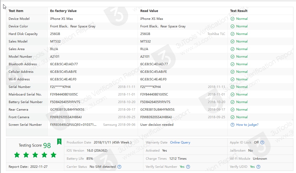Select read-value Wi-Fi address 6C:E8:5C:4E:4E:F0
296x173 pixels.
click(153, 79)
